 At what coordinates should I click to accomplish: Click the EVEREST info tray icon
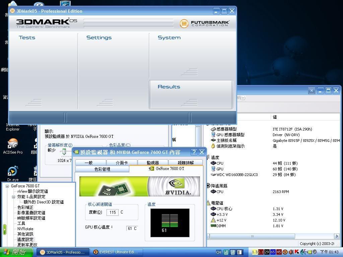click(285, 252)
